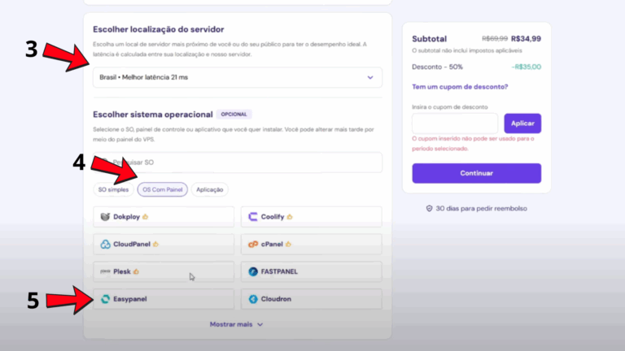Click the refund guarantee shield icon

[x=429, y=209]
